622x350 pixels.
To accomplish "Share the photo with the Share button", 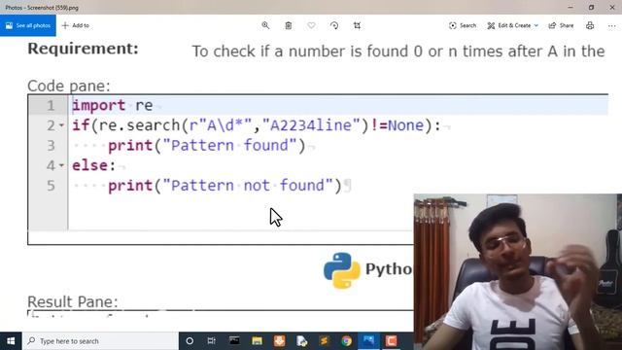I will pos(561,25).
